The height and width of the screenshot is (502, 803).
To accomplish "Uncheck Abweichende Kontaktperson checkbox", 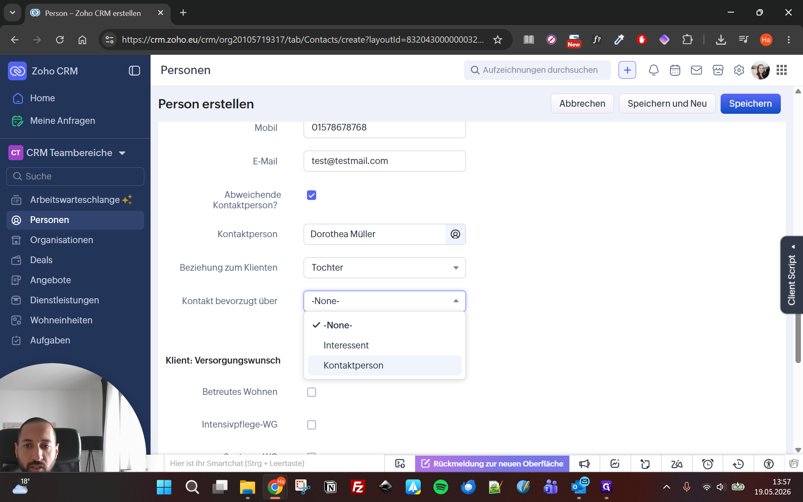I will pos(312,195).
